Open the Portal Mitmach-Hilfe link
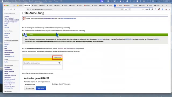Viewport: 172px width, 97px height. point(48,19)
